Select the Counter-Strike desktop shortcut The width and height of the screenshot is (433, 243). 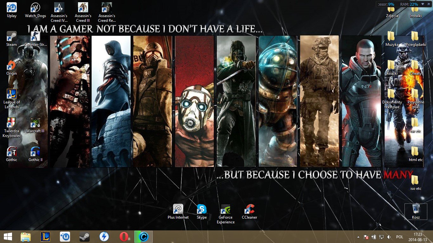coord(36,39)
